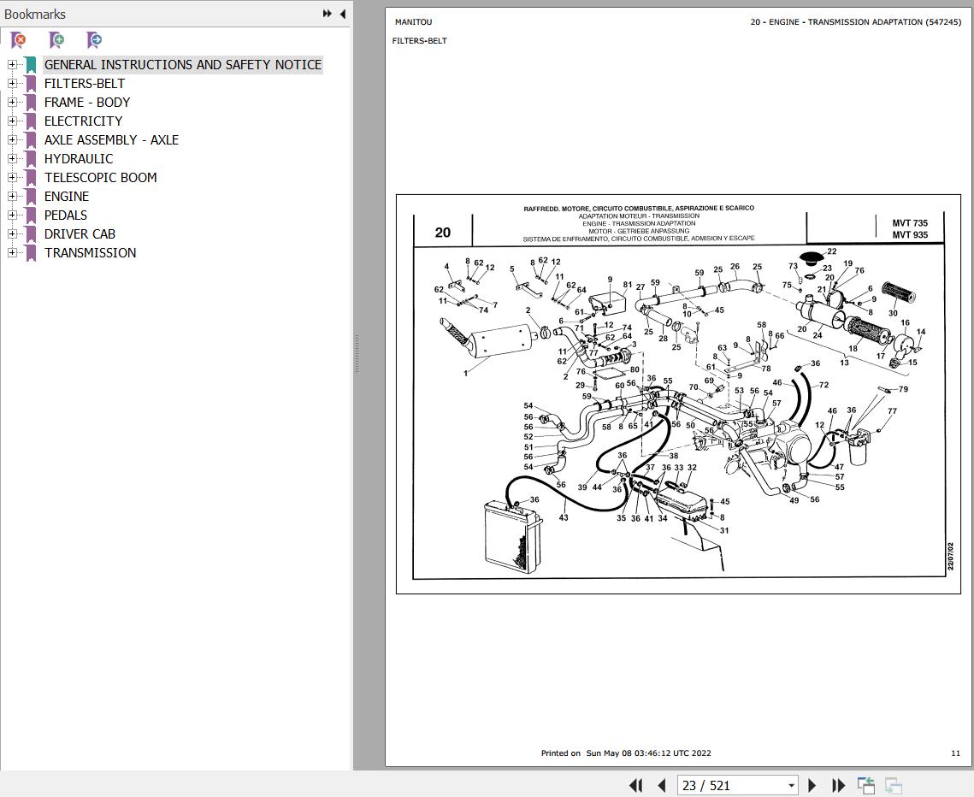
Task: Click bookmark icon beside AXLE ASSEMBLY - AXLE
Action: coord(31,139)
